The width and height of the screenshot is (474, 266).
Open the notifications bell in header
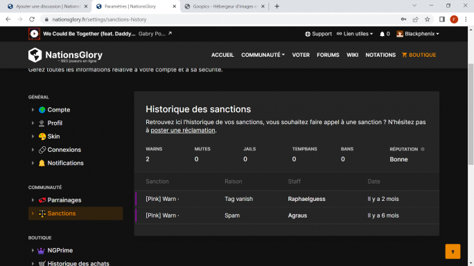click(x=382, y=34)
